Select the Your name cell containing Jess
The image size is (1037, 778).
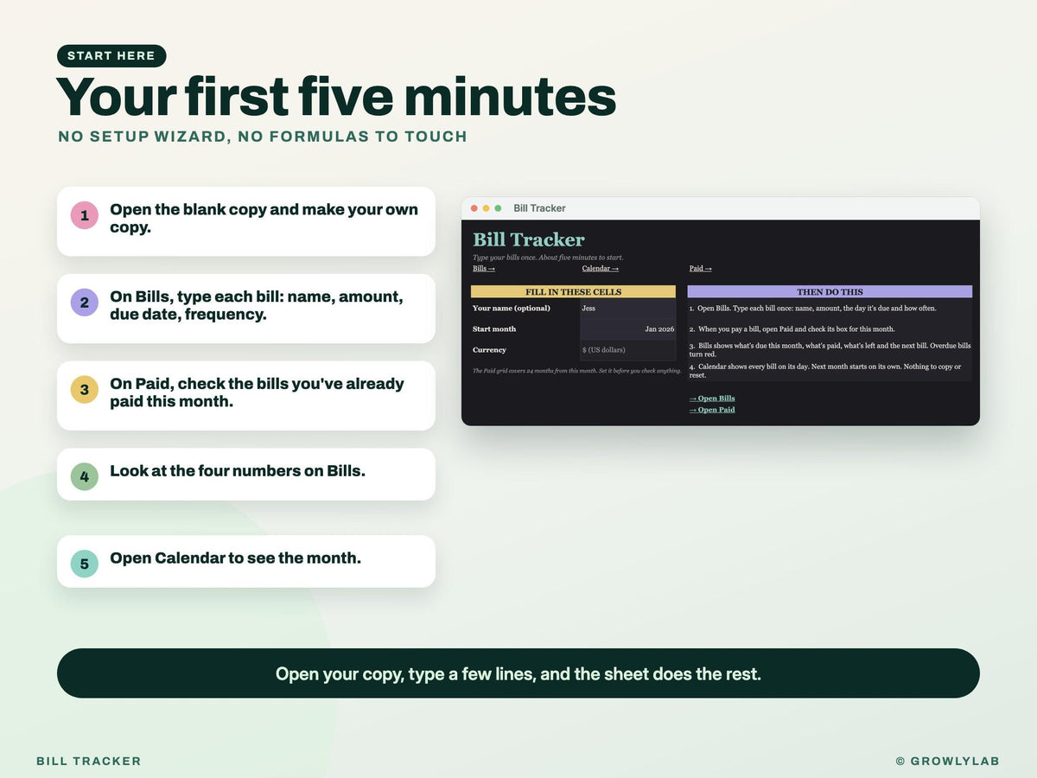pos(628,309)
